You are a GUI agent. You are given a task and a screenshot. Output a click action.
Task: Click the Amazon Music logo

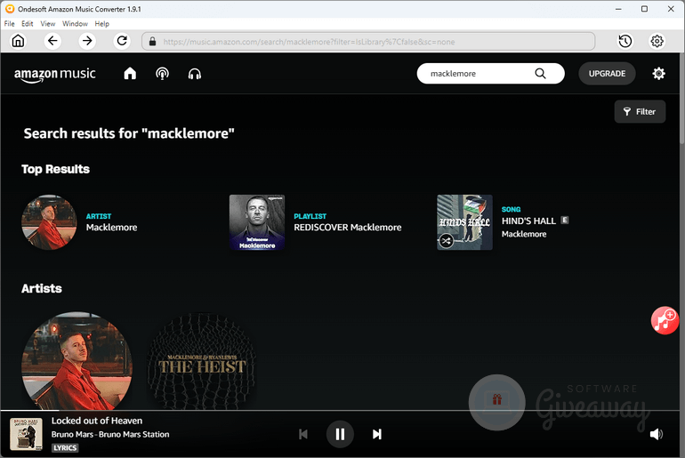55,75
